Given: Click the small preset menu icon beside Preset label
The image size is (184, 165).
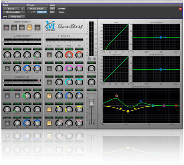Looking at the screenshot, I should (x=47, y=5).
